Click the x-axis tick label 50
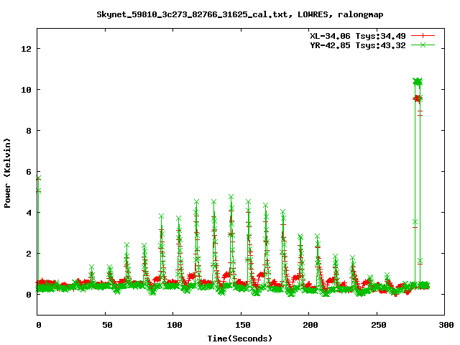This screenshot has width=460, height=345. [x=107, y=325]
